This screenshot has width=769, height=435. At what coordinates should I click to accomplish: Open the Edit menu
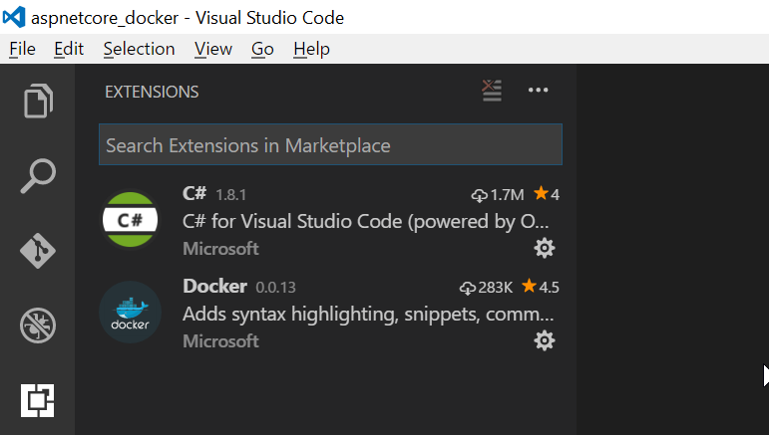point(69,49)
